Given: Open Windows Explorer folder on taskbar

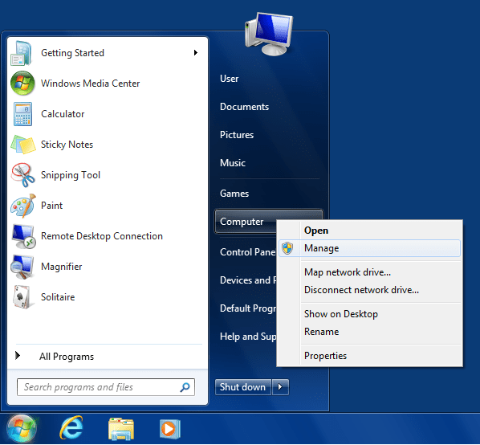Looking at the screenshot, I should 121,429.
